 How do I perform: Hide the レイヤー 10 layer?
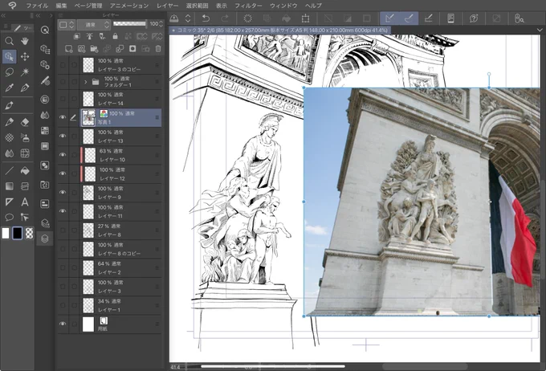click(63, 155)
